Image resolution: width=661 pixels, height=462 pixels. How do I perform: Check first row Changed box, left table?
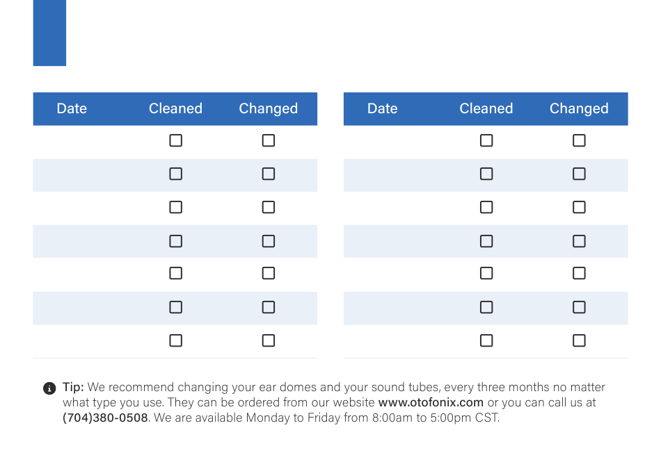[269, 140]
